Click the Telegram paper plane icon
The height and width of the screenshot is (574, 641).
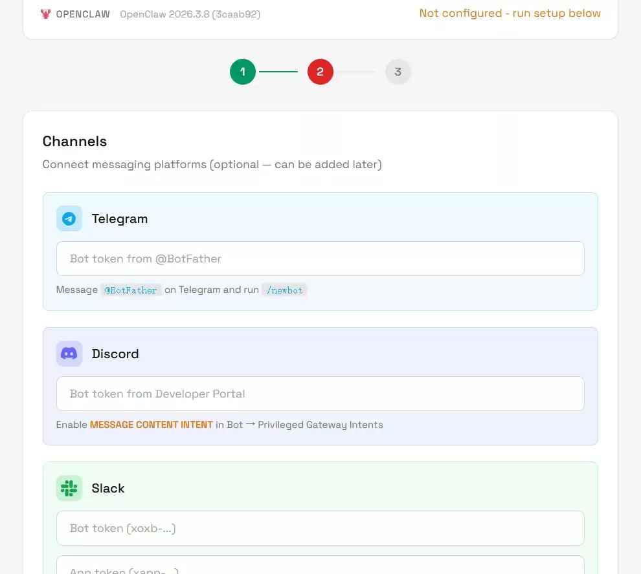pos(69,218)
